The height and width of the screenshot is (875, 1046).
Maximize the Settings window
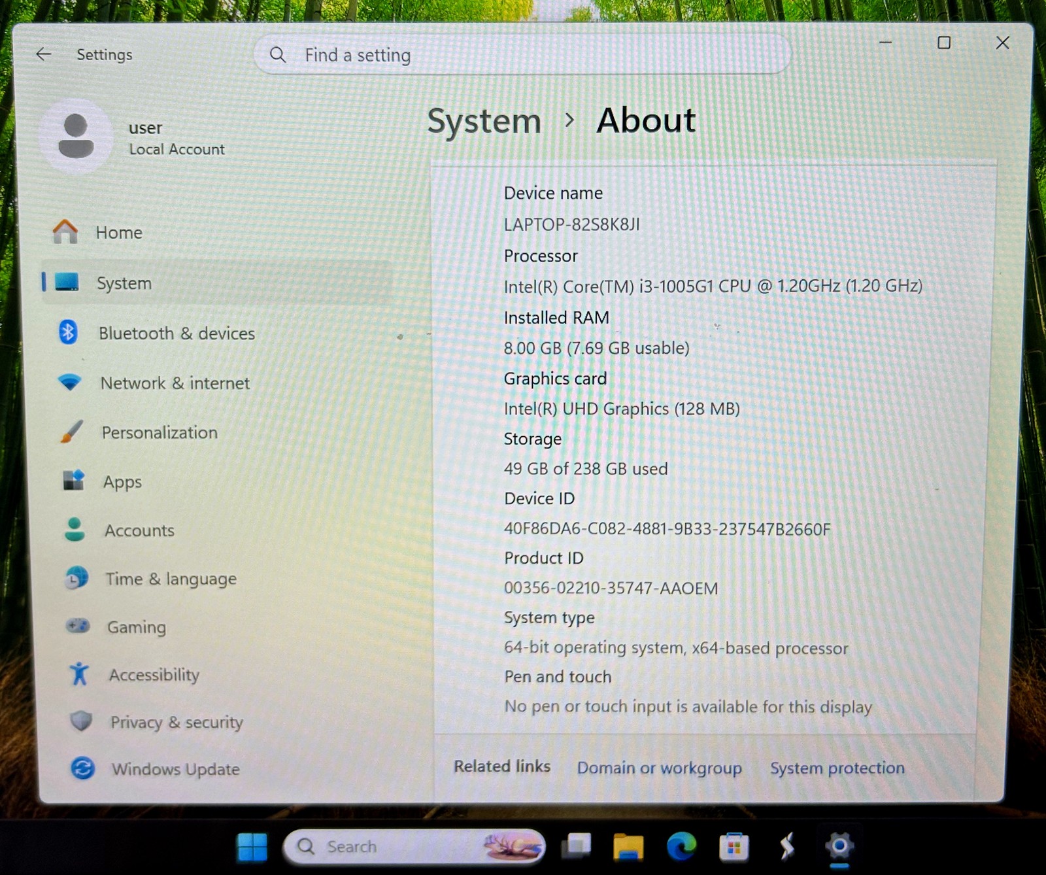coord(943,43)
